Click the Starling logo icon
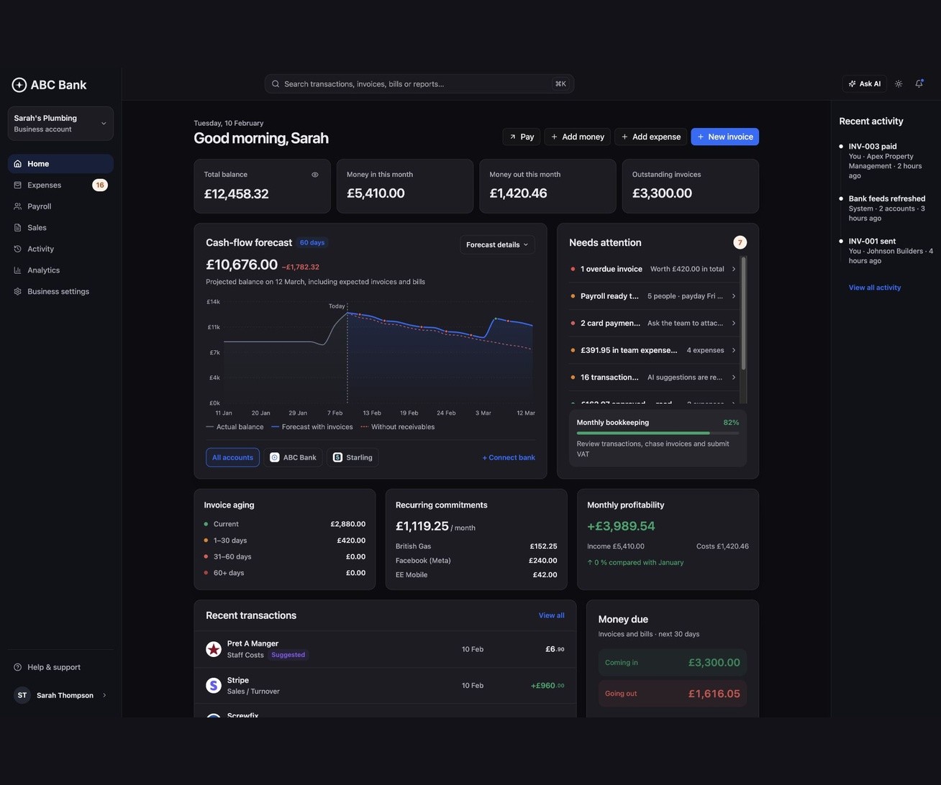This screenshot has height=785, width=941. click(337, 457)
